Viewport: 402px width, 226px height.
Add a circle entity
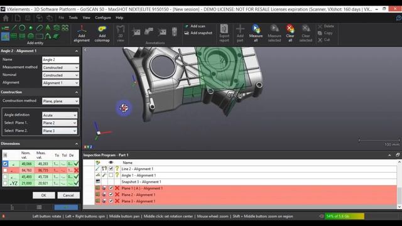pyautogui.click(x=22, y=28)
